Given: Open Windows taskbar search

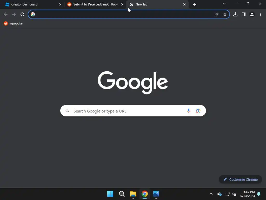Looking at the screenshot, I should [122, 194].
